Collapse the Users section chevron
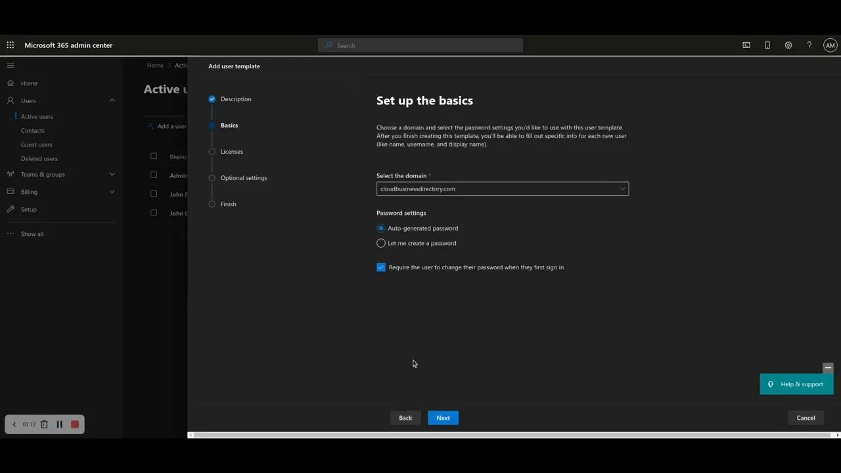 point(112,101)
